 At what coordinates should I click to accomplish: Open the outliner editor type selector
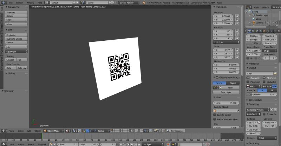tap(249, 7)
